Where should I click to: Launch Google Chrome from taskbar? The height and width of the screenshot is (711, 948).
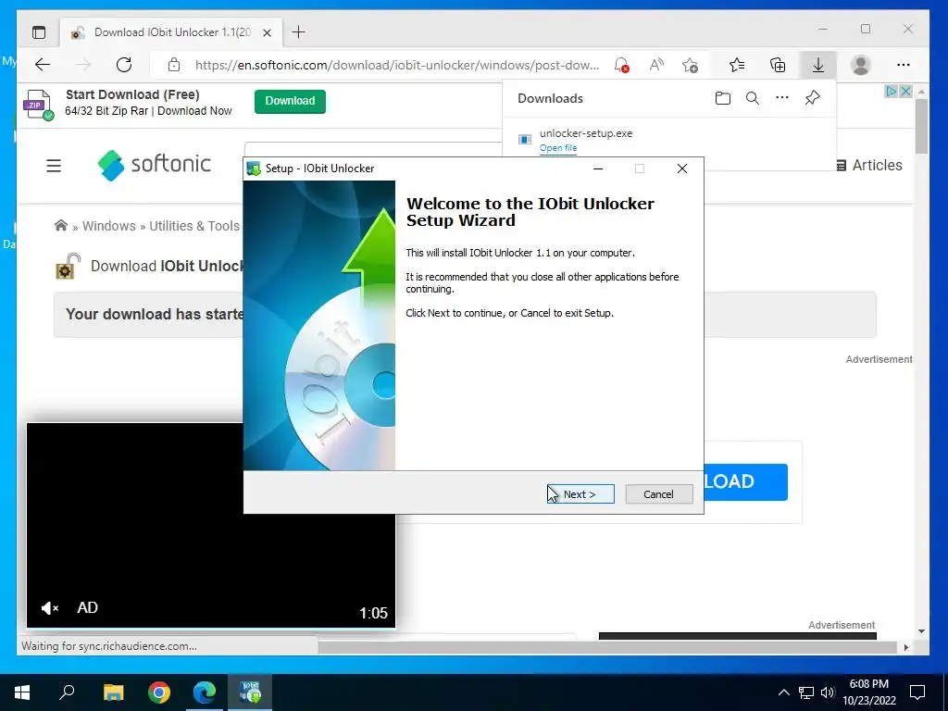coord(159,692)
